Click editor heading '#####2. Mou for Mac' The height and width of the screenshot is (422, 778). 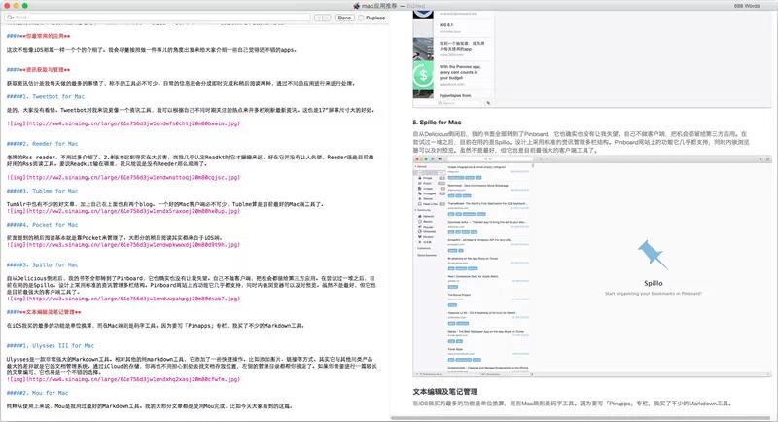pos(37,393)
